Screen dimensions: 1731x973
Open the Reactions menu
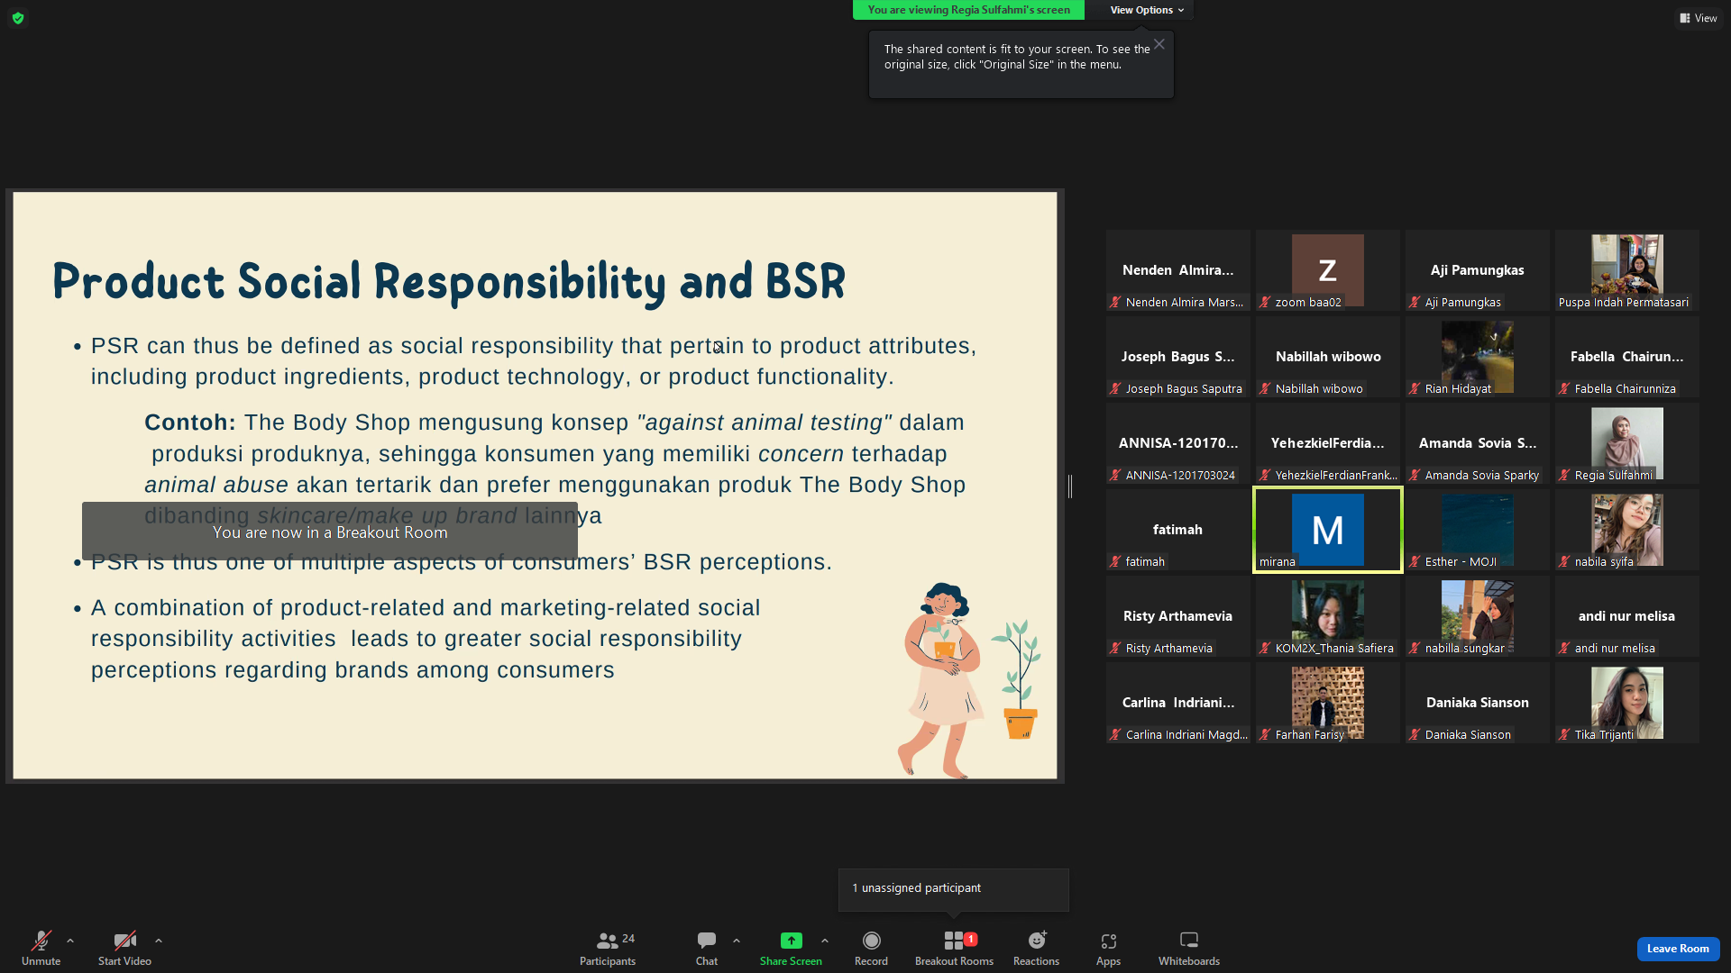point(1037,949)
